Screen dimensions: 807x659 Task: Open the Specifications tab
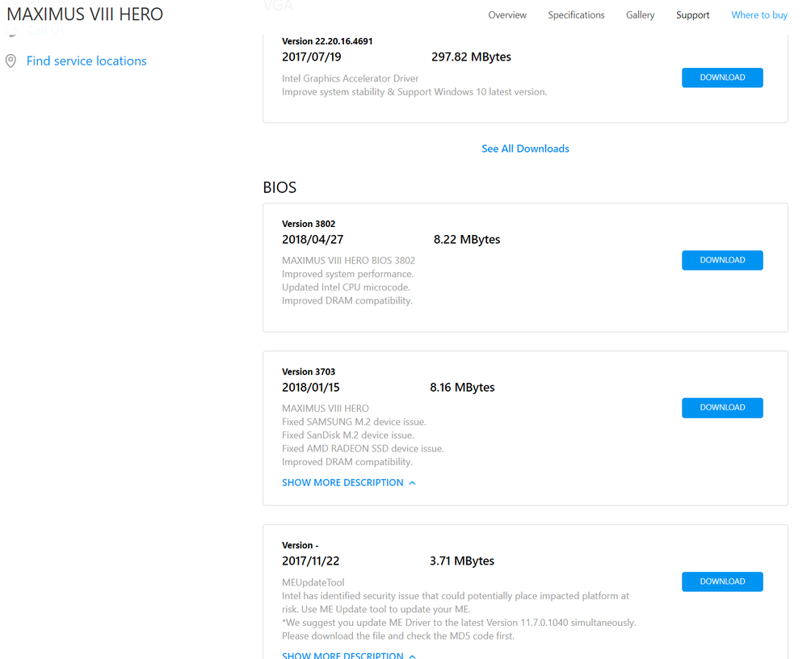576,15
